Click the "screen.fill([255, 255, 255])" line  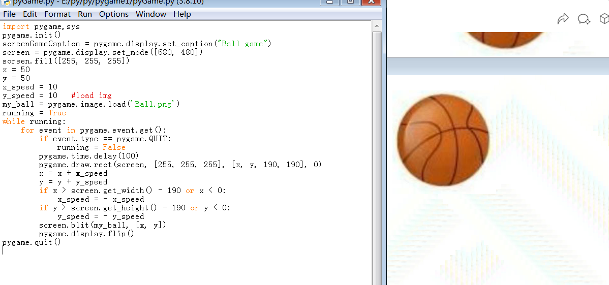pyautogui.click(x=66, y=61)
